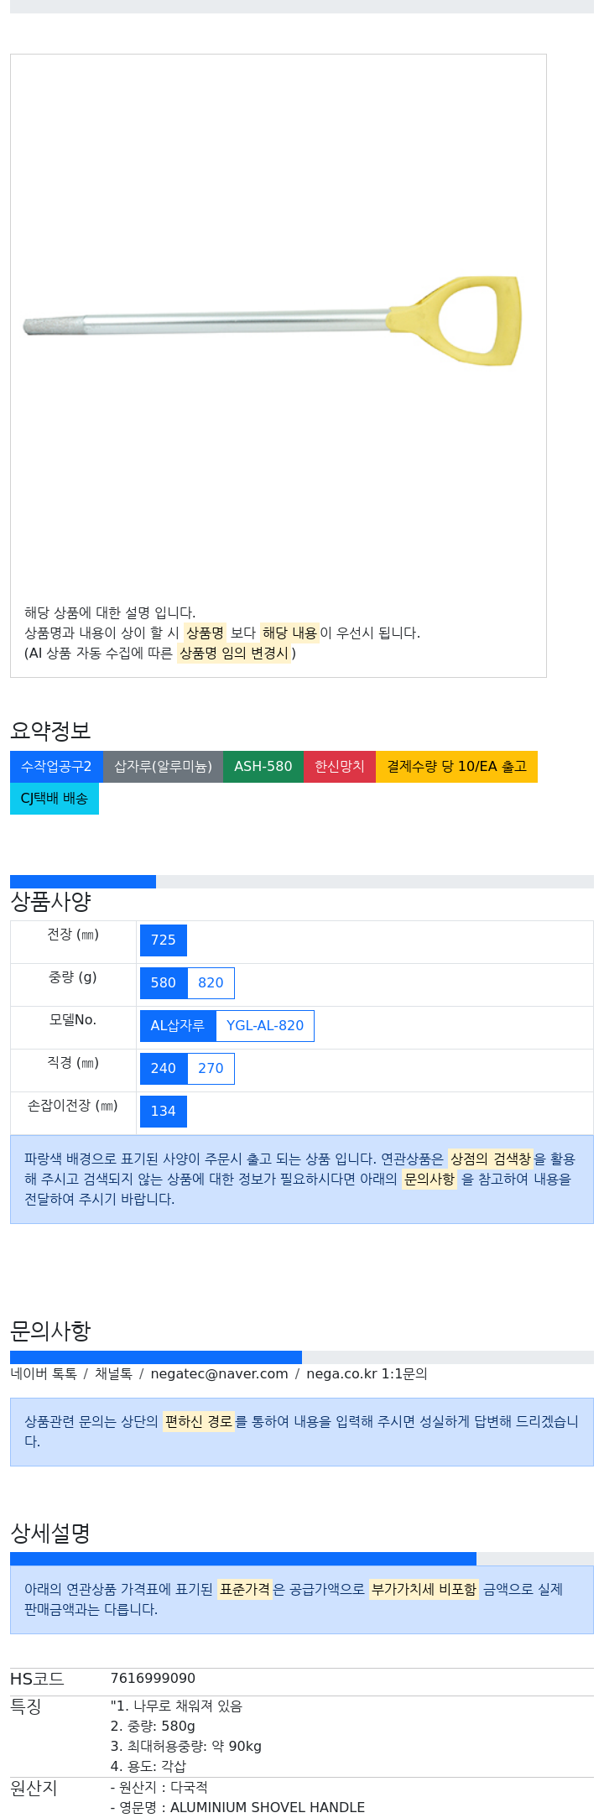Open the YGL-AL-820 model option
604x1818 pixels.
[265, 1026]
